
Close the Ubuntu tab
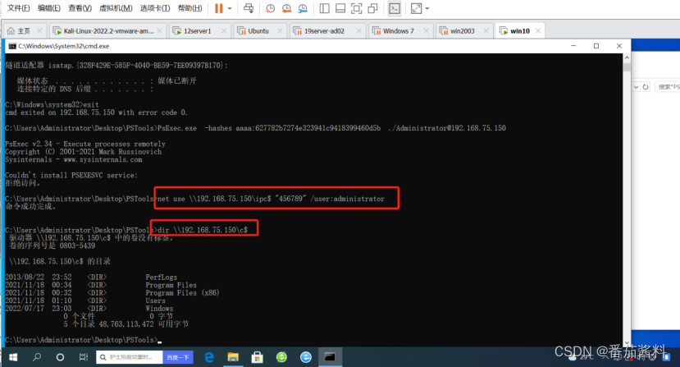[280, 31]
